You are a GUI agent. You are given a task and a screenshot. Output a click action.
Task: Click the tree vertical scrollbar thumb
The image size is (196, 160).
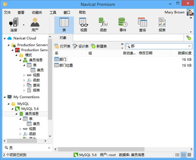coord(50,79)
